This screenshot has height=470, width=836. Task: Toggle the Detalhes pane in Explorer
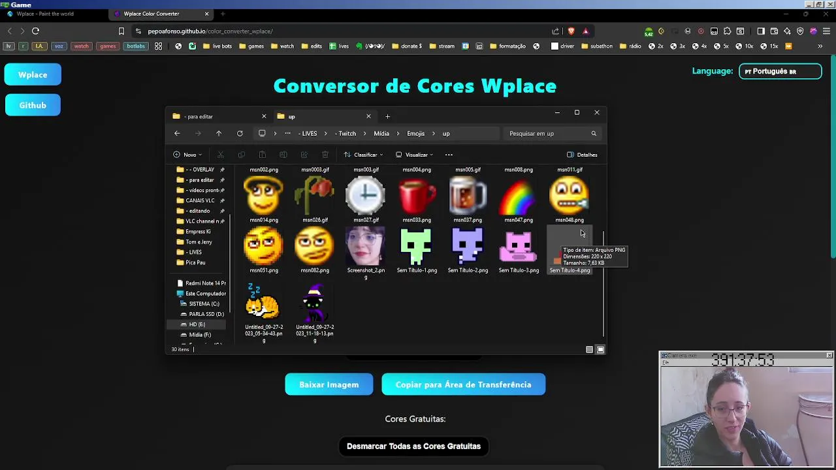point(582,155)
